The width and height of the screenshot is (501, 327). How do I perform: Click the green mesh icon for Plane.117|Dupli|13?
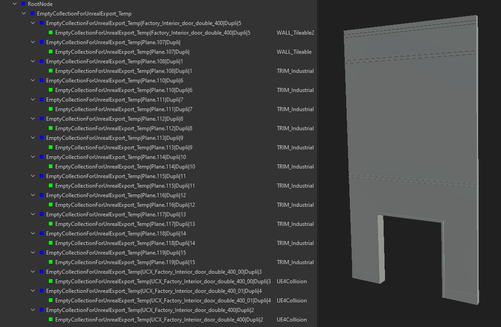pyautogui.click(x=50, y=224)
